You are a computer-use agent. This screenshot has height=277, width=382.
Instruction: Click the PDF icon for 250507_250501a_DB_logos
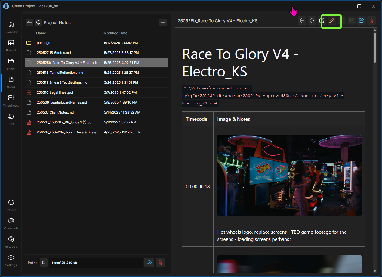point(29,122)
